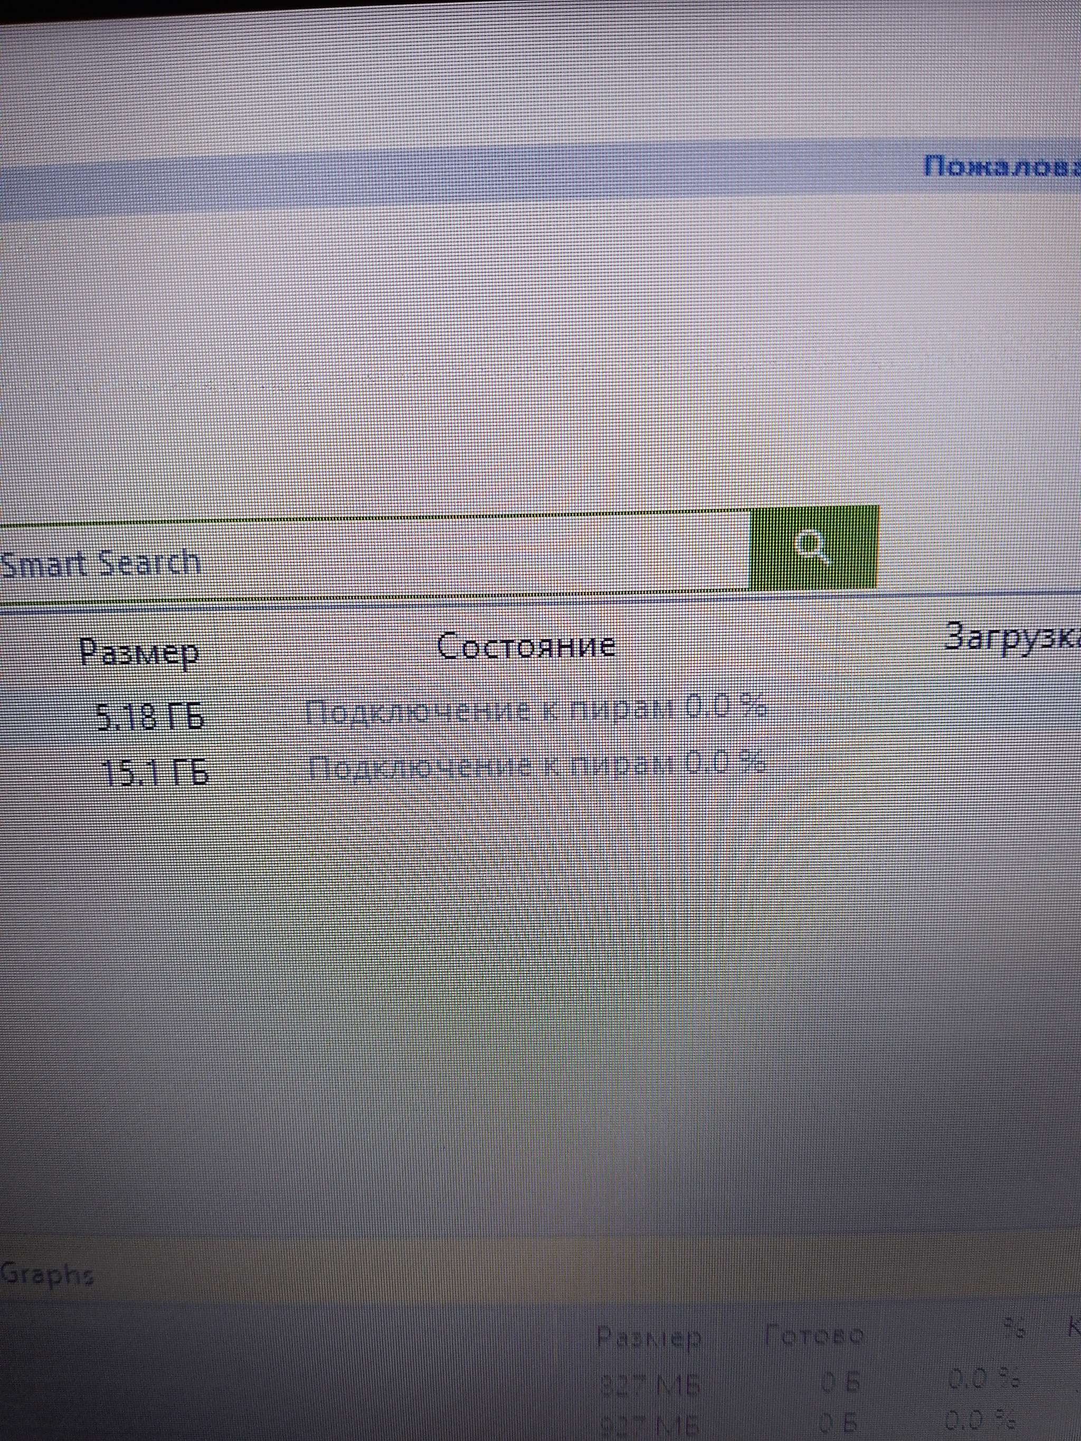Select the 5.18 ГБ size cell
This screenshot has width=1081, height=1441.
pos(150,717)
